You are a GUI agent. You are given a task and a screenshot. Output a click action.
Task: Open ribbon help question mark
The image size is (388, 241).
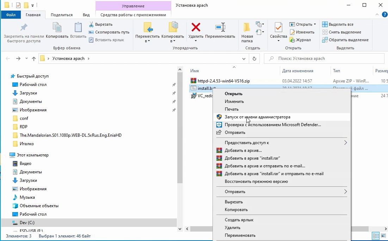(x=385, y=14)
